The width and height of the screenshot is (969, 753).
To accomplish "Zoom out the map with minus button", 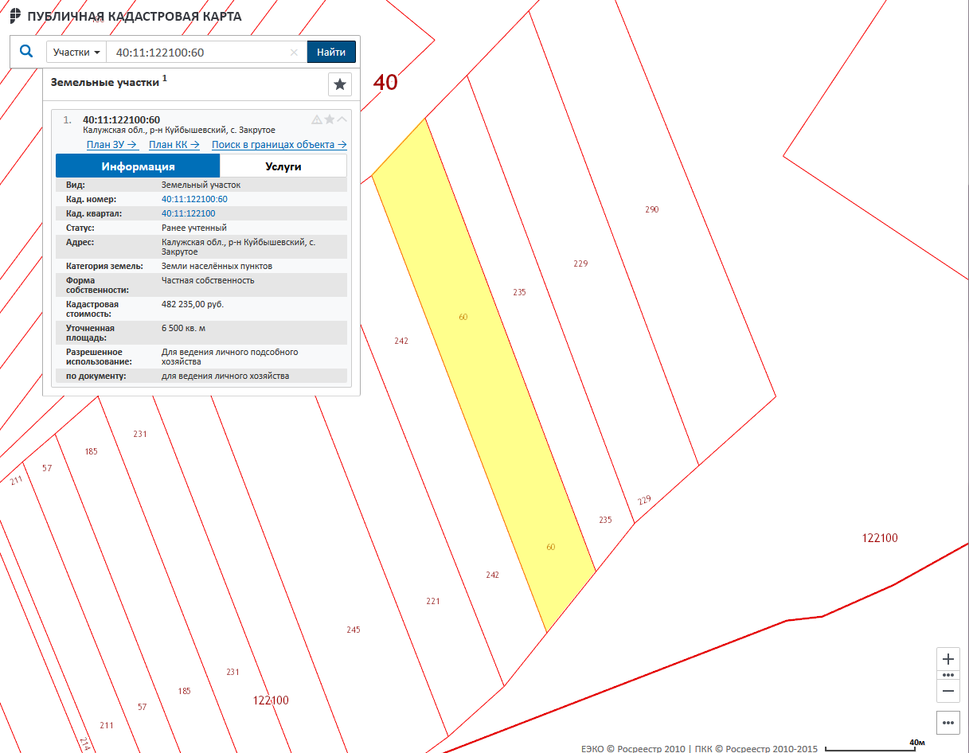I will pos(948,691).
